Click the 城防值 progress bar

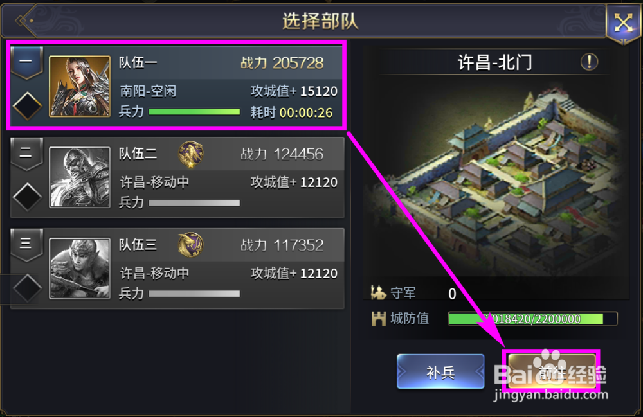[x=532, y=319]
